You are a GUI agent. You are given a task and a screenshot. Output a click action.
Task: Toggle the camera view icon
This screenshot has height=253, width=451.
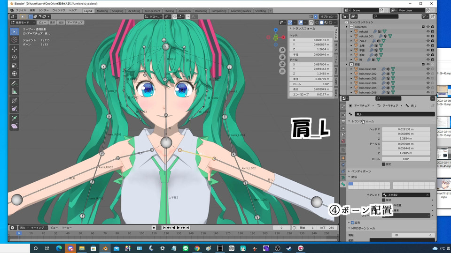pyautogui.click(x=282, y=64)
